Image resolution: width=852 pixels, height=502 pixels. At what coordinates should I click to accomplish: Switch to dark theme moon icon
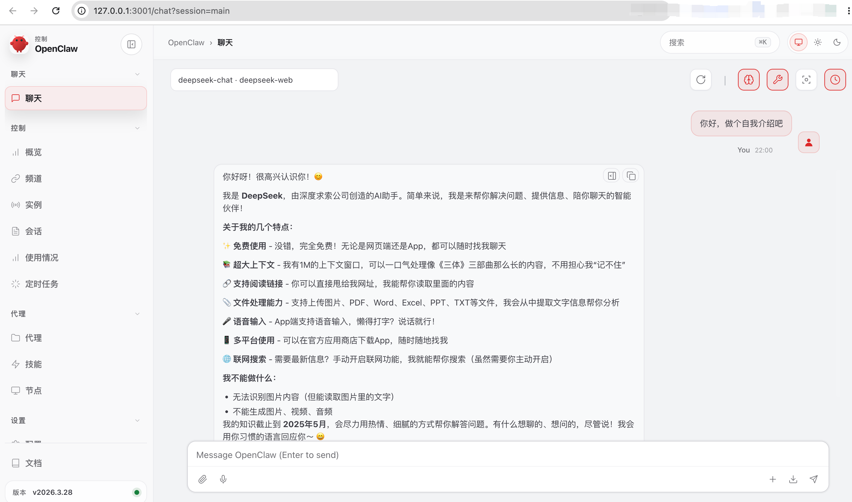click(837, 42)
